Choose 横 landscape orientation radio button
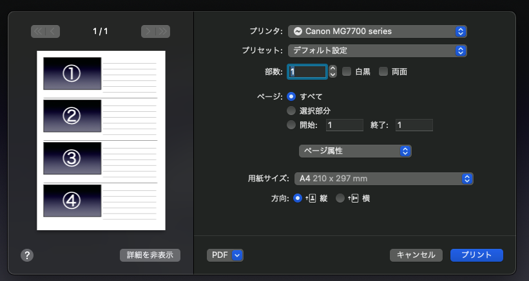The width and height of the screenshot is (529, 281). [x=340, y=198]
